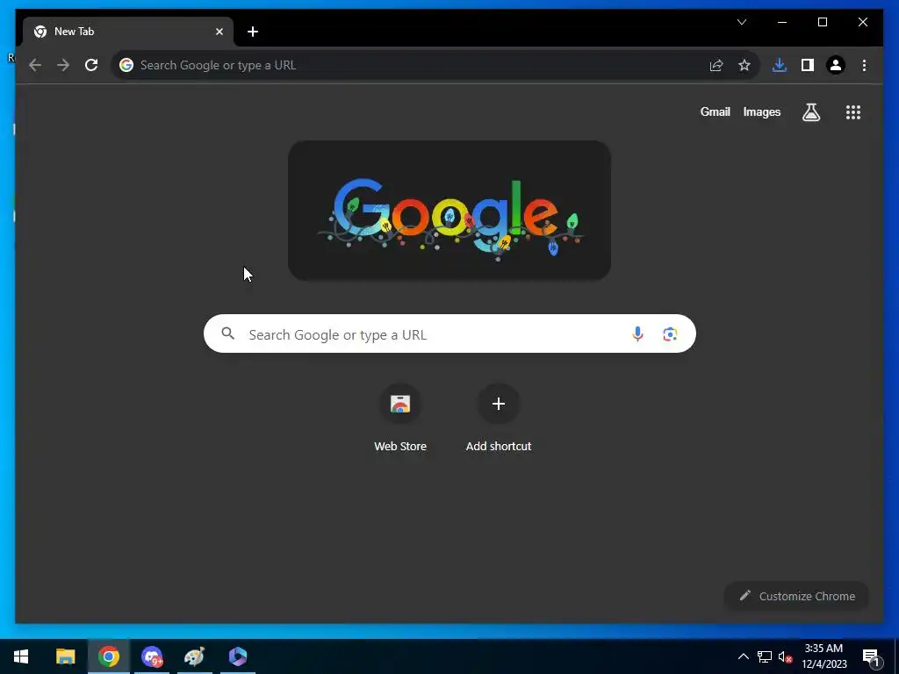Select the New Tab tab
Image resolution: width=899 pixels, height=674 pixels.
tap(128, 32)
